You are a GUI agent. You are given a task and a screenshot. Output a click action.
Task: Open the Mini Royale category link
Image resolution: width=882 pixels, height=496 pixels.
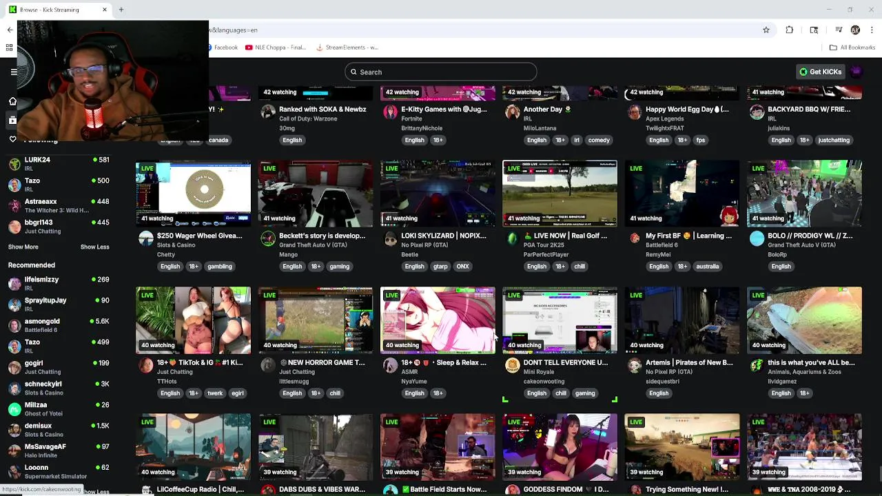539,372
